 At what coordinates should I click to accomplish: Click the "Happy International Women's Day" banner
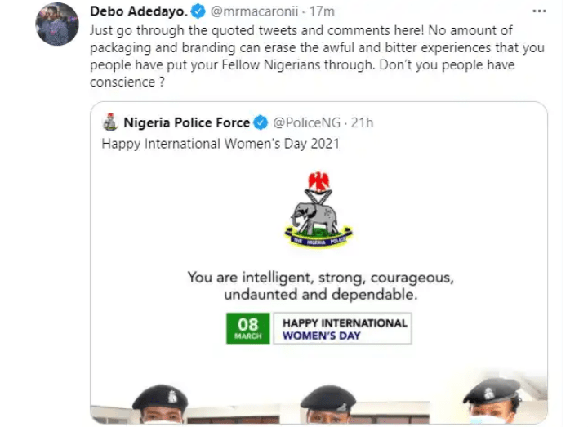pos(343,328)
